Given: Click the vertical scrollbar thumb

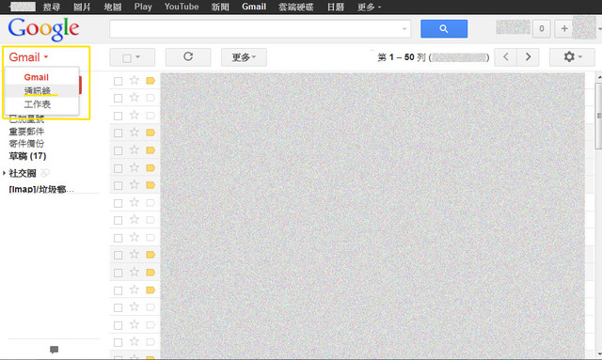Looking at the screenshot, I should point(598,115).
